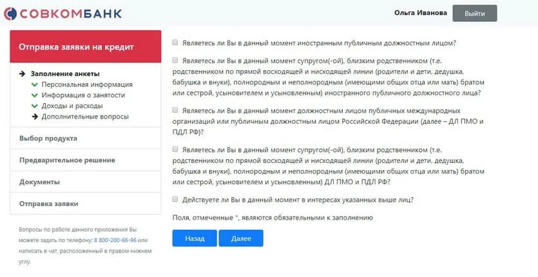Click the Выйти logout button
The height and width of the screenshot is (277, 538).
(x=474, y=14)
